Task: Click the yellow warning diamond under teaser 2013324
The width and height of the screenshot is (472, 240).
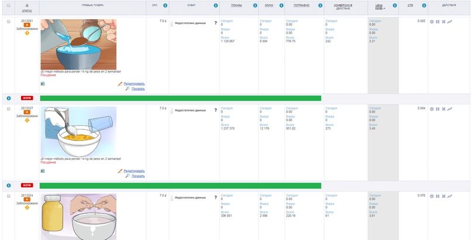Action: coord(27,207)
